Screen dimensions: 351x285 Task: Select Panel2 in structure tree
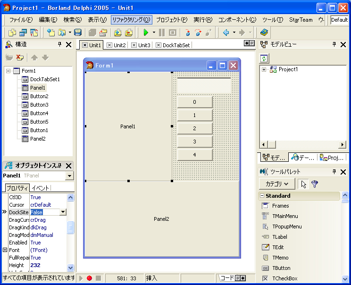tap(38, 139)
